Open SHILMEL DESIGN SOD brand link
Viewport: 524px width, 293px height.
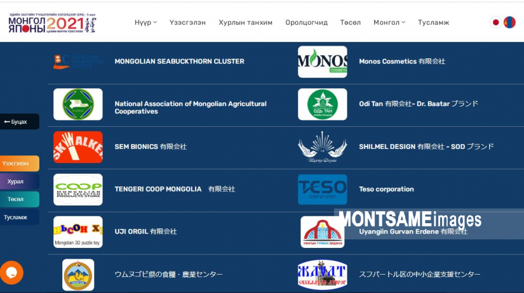[x=426, y=146]
